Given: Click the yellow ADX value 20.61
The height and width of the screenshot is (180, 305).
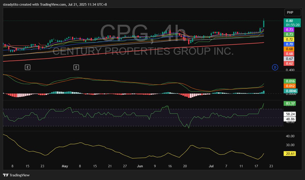Looking at the screenshot, I should coord(290,154).
